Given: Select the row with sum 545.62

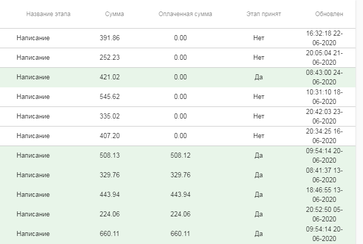Looking at the screenshot, I should tap(178, 97).
